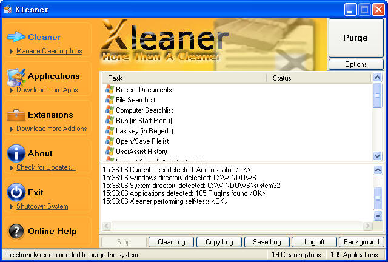This screenshot has width=388, height=262.
Task: Click the task list scrollbar thumb
Action: (377, 95)
